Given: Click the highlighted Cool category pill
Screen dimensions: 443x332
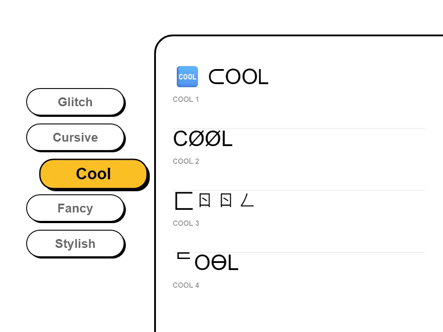Looking at the screenshot, I should [93, 174].
